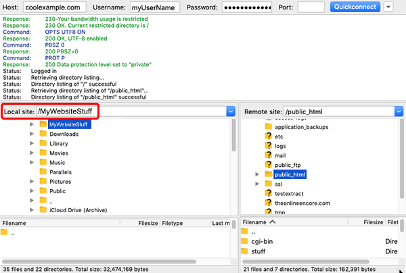406x273 pixels.
Task: Expand the Library folder node
Action: 32,143
